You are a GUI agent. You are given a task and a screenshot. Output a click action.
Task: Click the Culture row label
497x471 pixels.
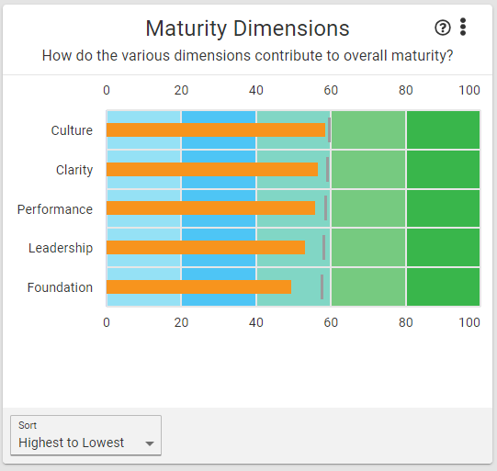click(72, 130)
